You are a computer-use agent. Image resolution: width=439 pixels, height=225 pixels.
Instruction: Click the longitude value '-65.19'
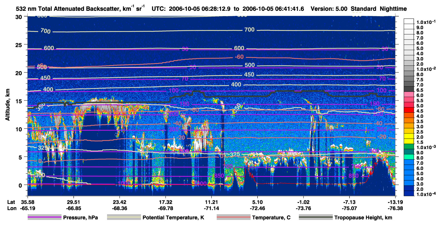27,208
